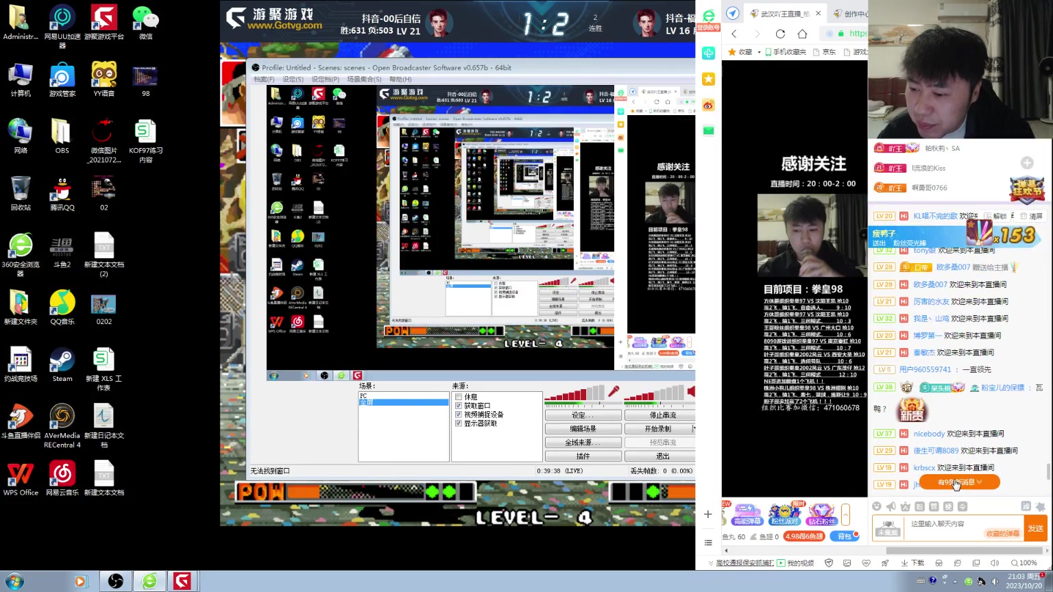Click the browser horizontal scrollbar
This screenshot has width=1053, height=592.
point(965,550)
